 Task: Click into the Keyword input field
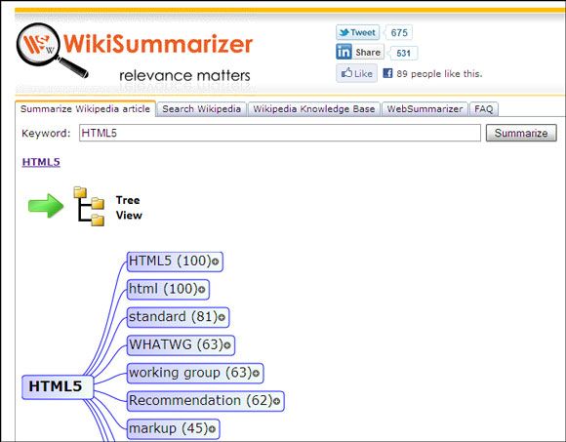[280, 133]
